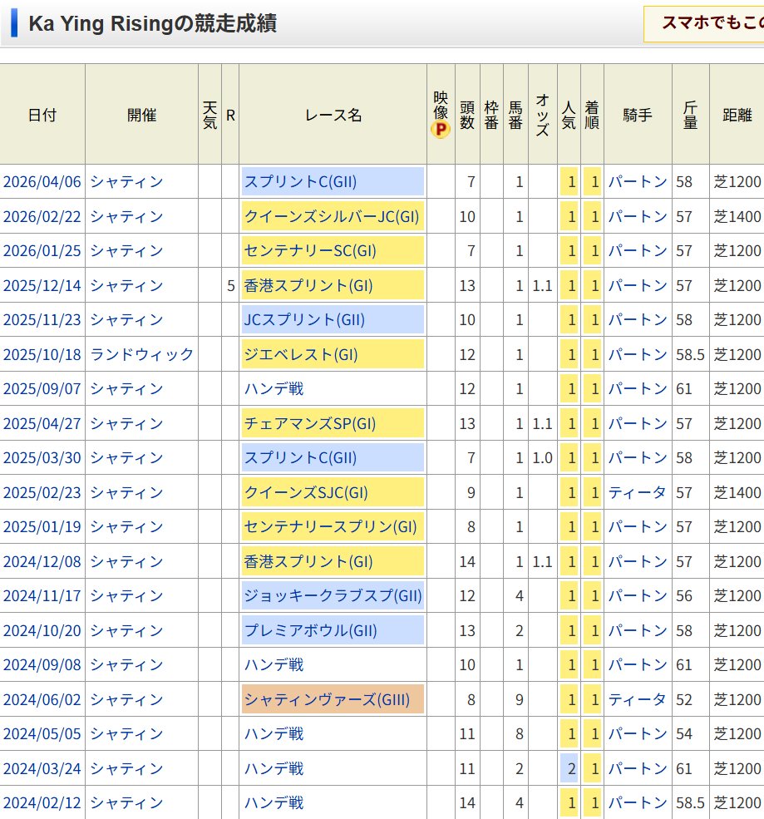Select odds 1.0 in the 2025/03/30 row
This screenshot has height=819, width=764.
click(543, 457)
